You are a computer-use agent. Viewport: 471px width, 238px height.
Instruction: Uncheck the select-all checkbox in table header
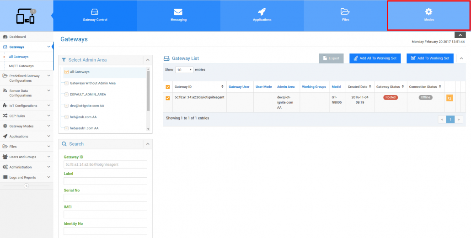point(168,87)
